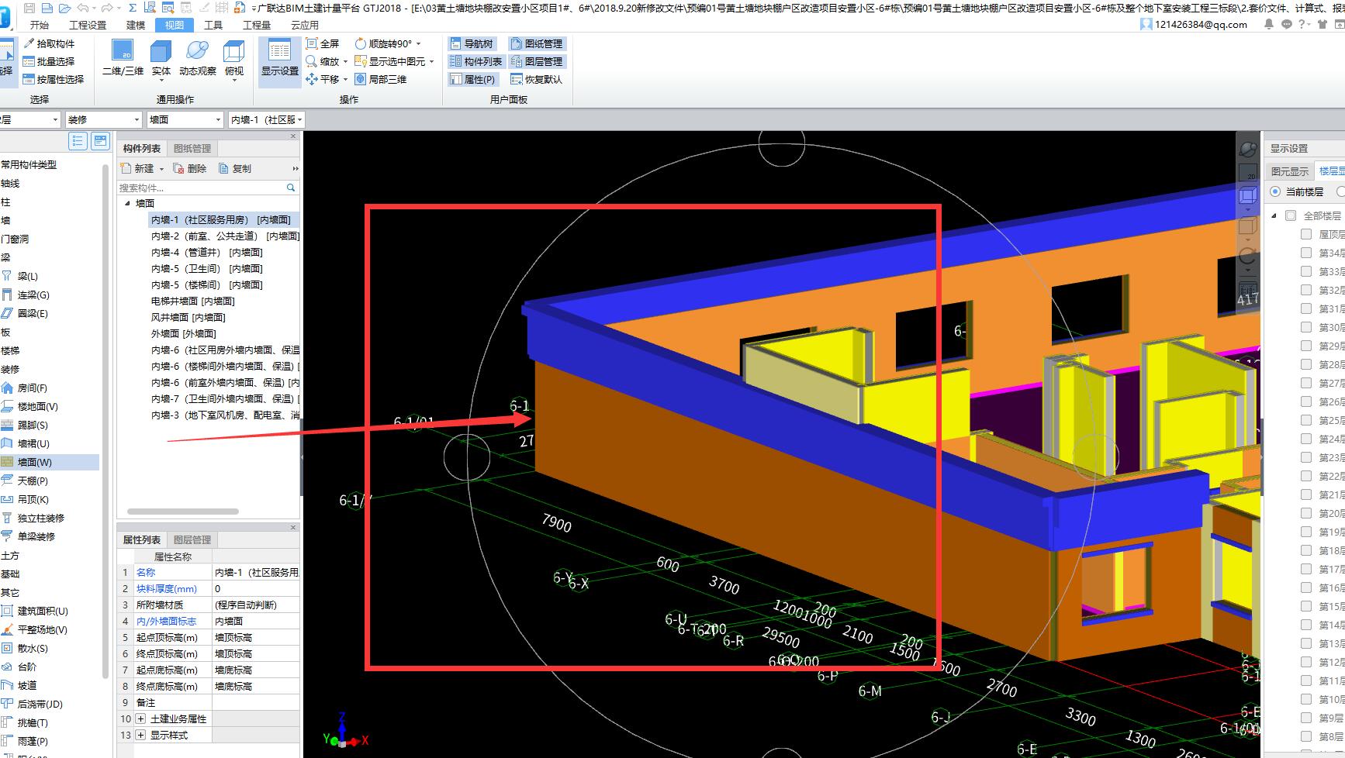
Task: Click the open folder icon
Action: pyautogui.click(x=64, y=8)
